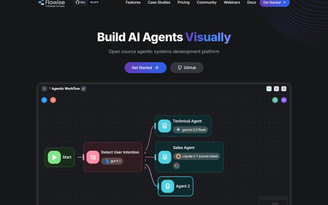Click the Build AI Agents Visually heading

(x=164, y=37)
